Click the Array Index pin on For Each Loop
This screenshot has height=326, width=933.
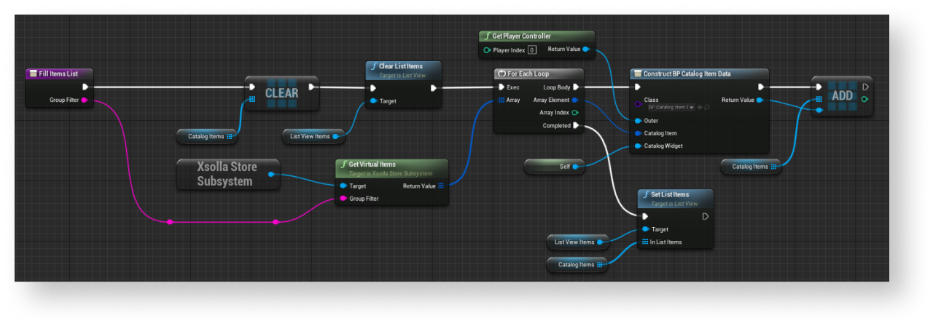[x=575, y=113]
